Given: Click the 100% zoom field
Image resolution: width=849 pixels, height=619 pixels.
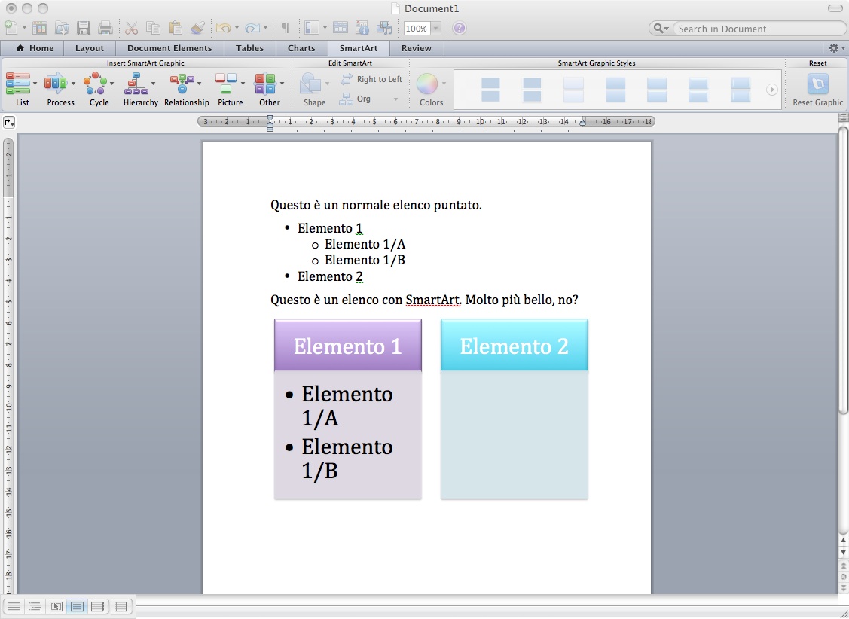Looking at the screenshot, I should [x=417, y=28].
